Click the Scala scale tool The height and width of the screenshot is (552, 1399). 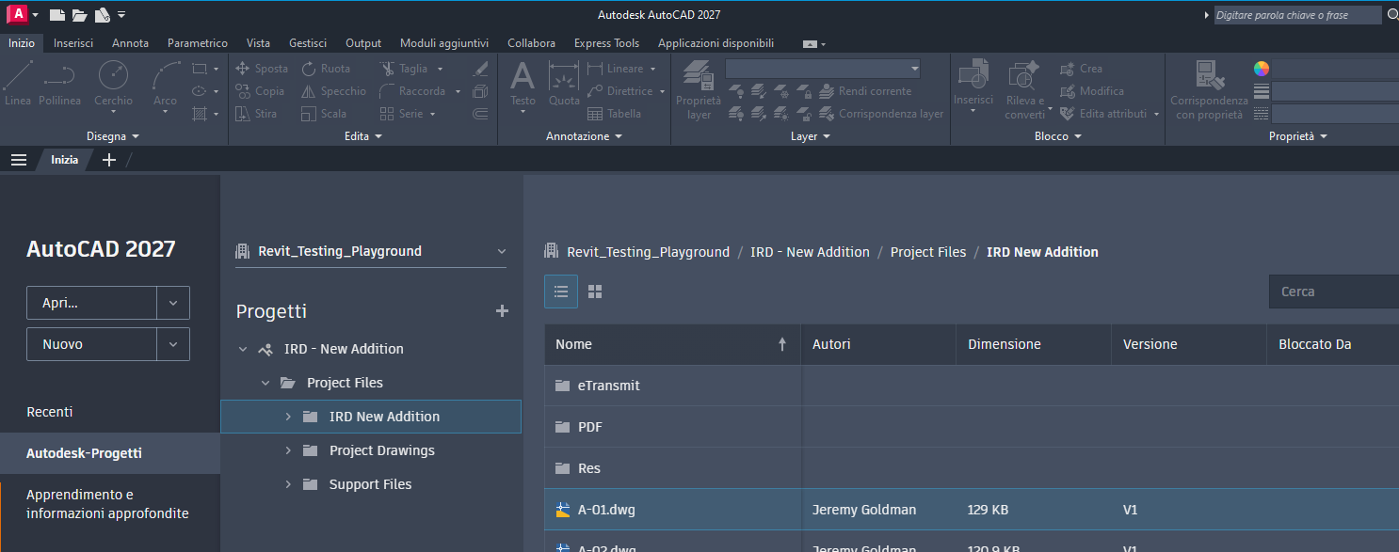click(324, 114)
